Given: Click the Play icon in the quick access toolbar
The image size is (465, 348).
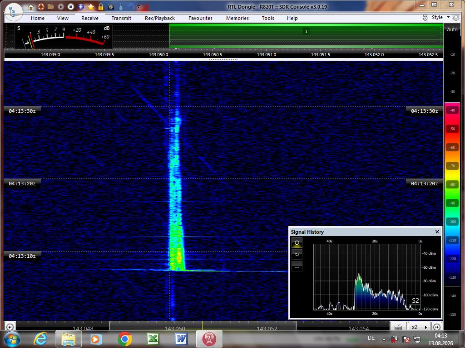Looking at the screenshot, I should point(61,6).
